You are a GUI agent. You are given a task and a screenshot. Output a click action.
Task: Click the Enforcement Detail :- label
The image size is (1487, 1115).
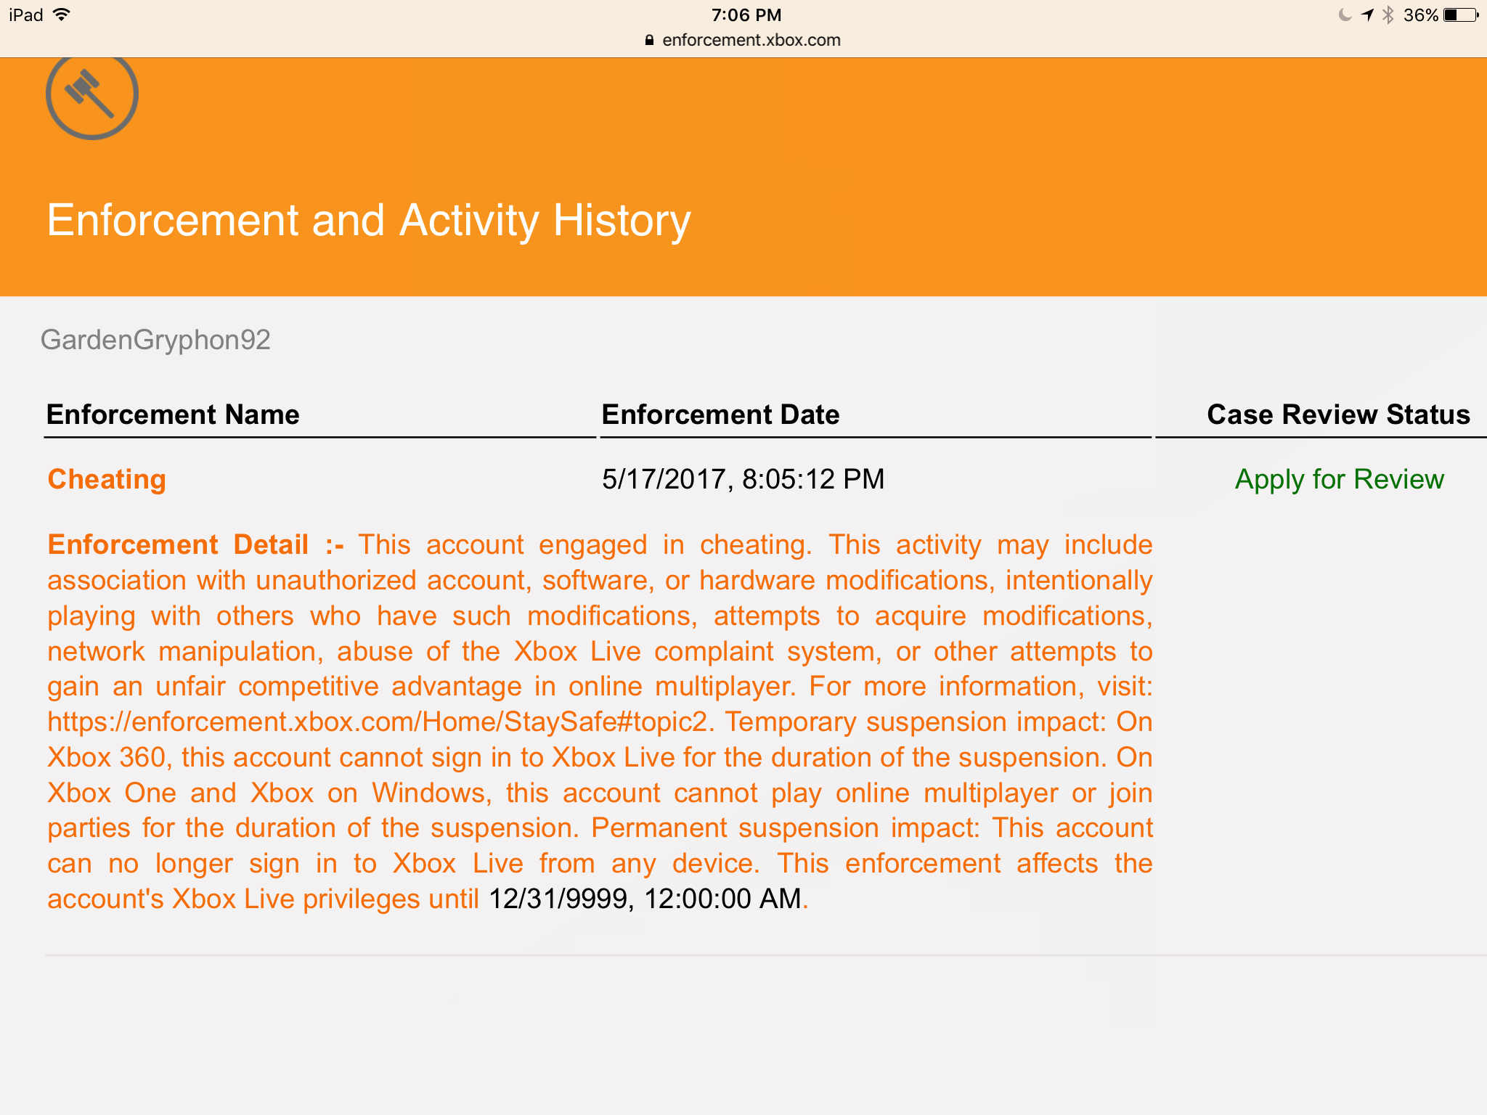tap(196, 544)
